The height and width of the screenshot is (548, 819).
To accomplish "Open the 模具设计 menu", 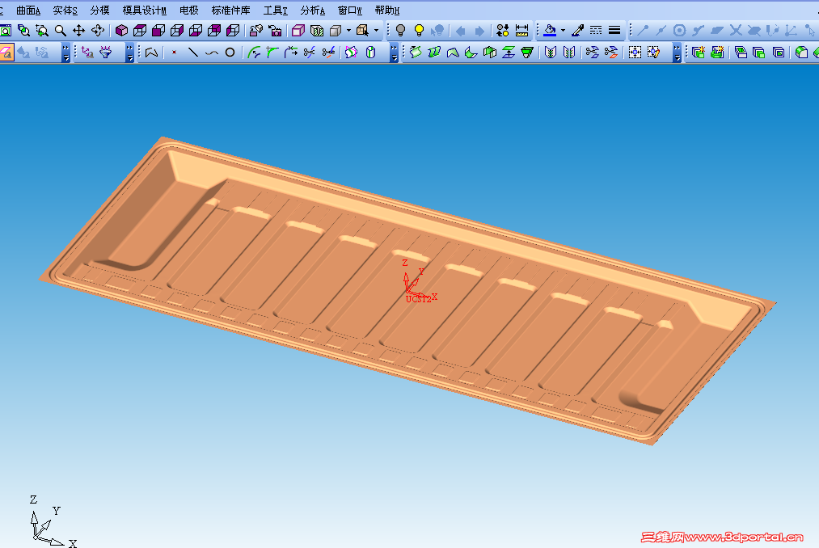I will click(x=144, y=11).
